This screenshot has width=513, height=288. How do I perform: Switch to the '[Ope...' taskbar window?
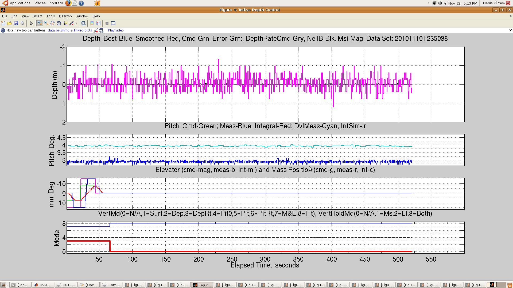89,285
